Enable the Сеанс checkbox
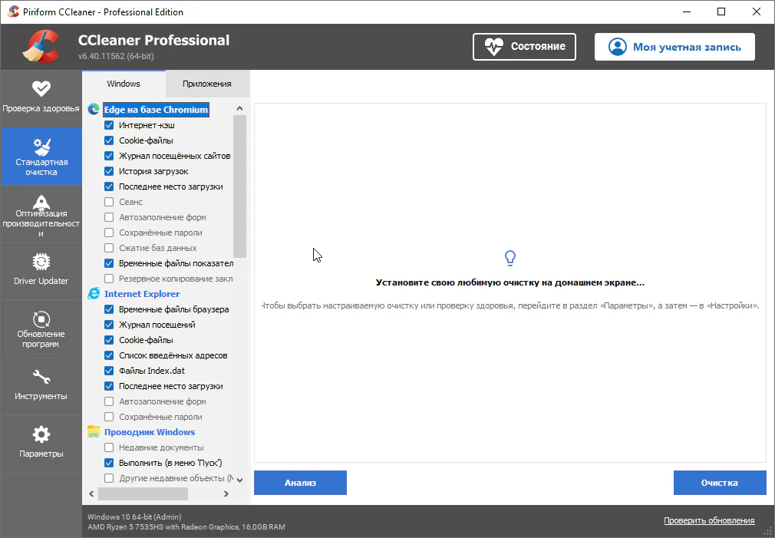Screen dimensions: 775x538 [x=109, y=202]
